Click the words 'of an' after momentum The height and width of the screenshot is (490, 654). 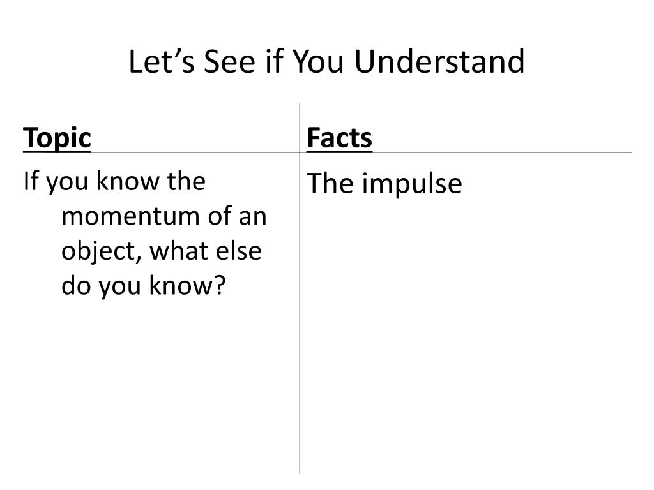point(237,217)
